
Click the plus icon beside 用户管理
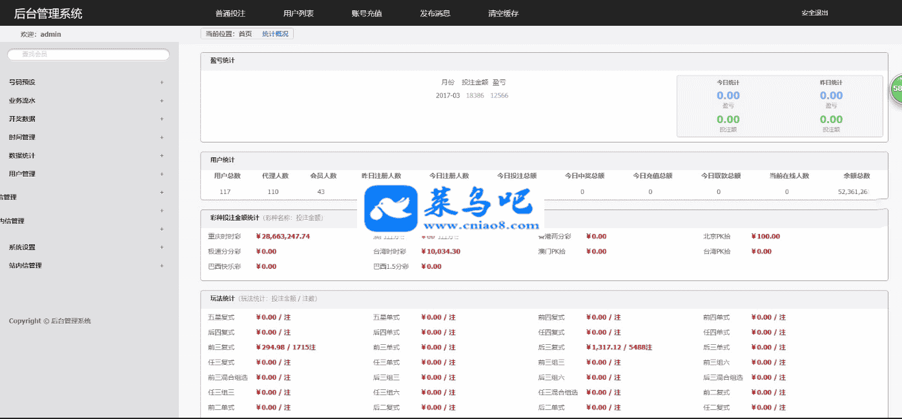(x=161, y=174)
